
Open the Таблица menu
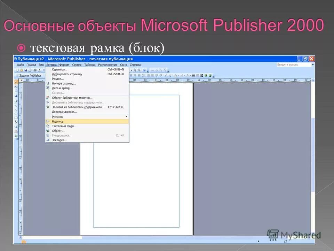pos(90,65)
